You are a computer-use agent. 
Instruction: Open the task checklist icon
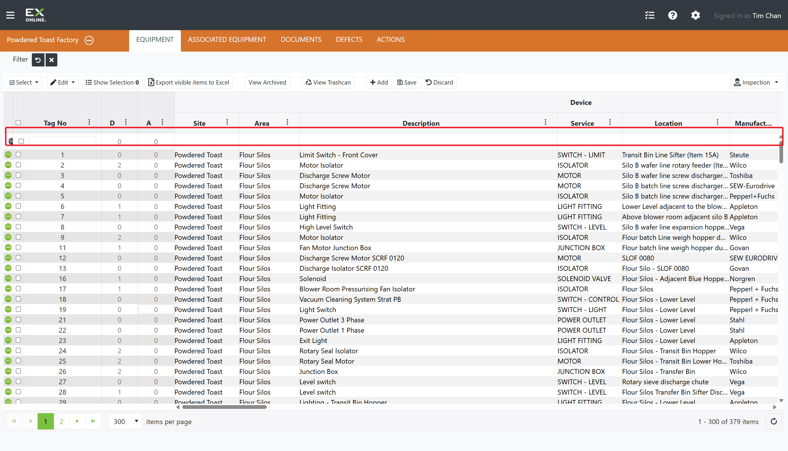(x=649, y=15)
